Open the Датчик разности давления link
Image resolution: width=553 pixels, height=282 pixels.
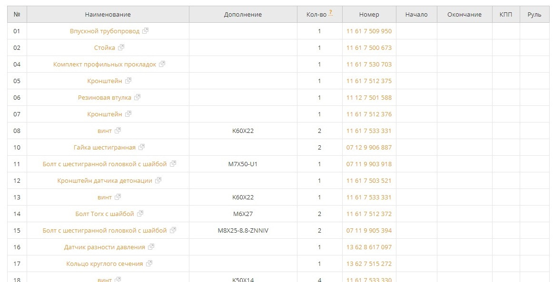point(105,247)
